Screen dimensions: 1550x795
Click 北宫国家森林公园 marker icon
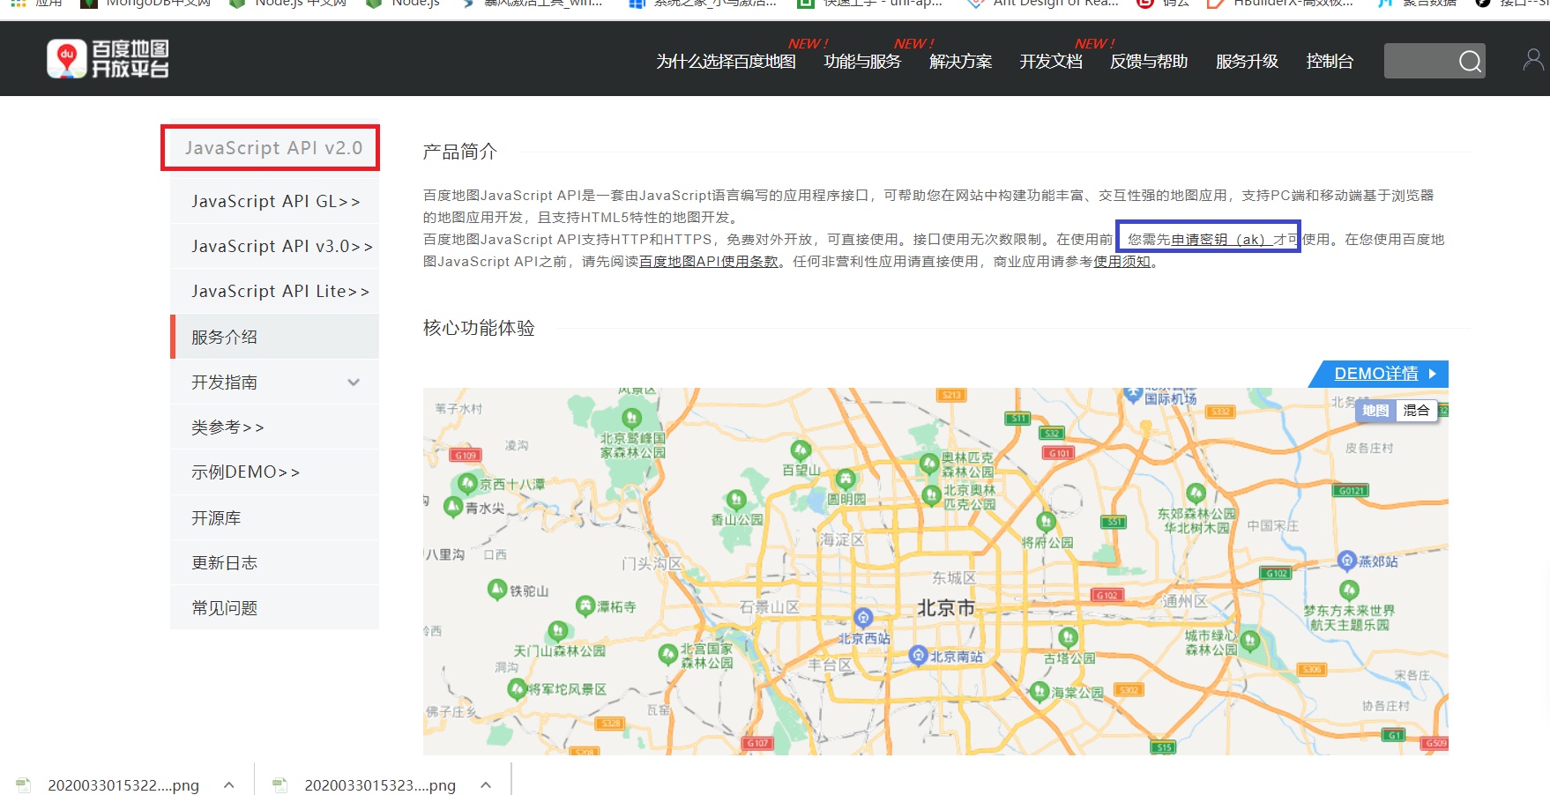667,655
